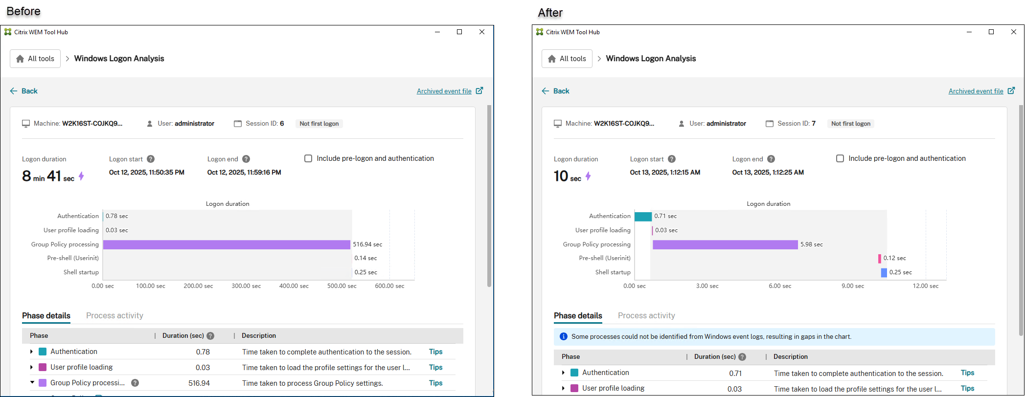Image resolution: width=1025 pixels, height=397 pixels.
Task: Collapse the Group Policy processing phase row
Action: [32, 383]
